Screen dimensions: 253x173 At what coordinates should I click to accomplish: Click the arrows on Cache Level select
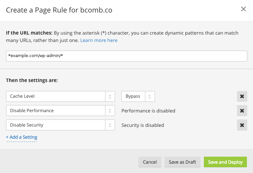point(110,96)
